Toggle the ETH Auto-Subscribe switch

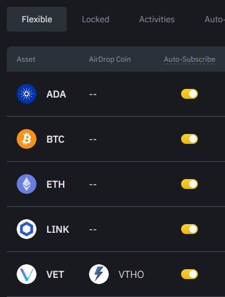[189, 184]
